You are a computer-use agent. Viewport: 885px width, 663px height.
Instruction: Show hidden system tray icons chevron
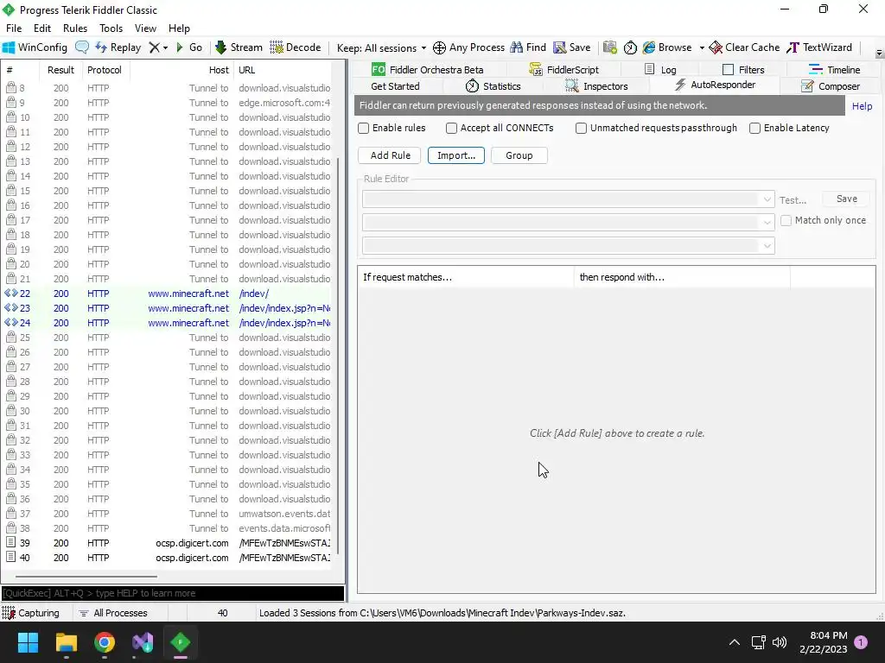click(735, 642)
